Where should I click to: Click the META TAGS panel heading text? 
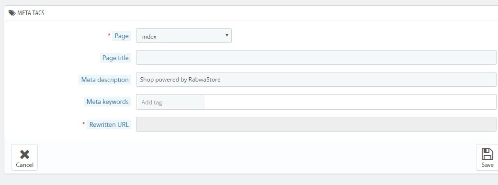31,13
